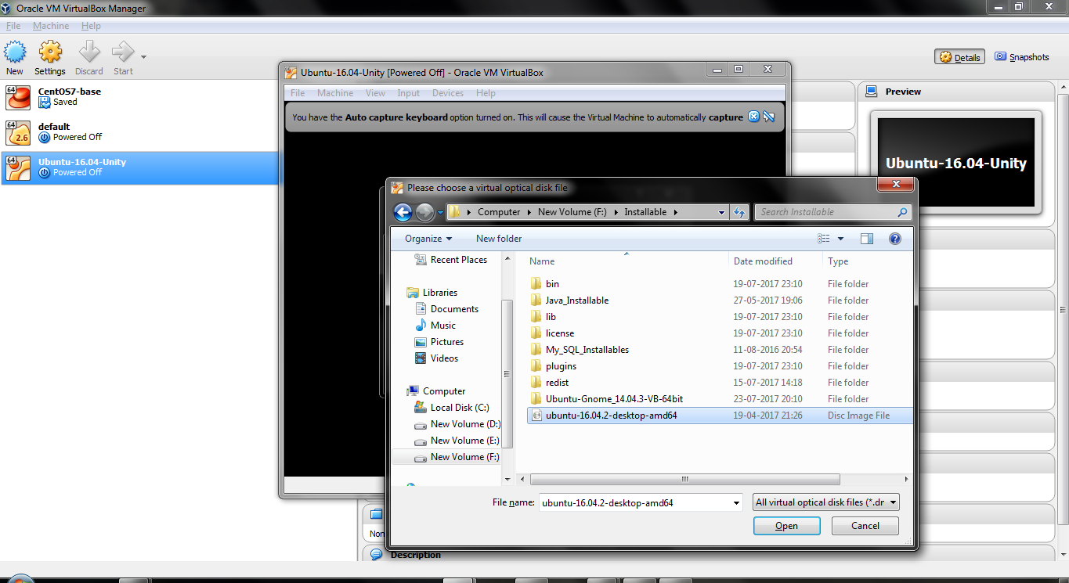Click the Discard toolbar icon

click(x=89, y=52)
